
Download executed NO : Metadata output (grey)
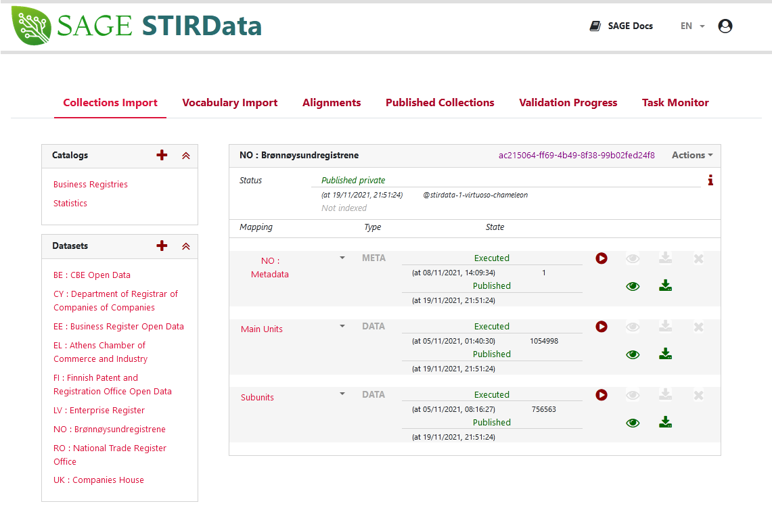tap(666, 258)
